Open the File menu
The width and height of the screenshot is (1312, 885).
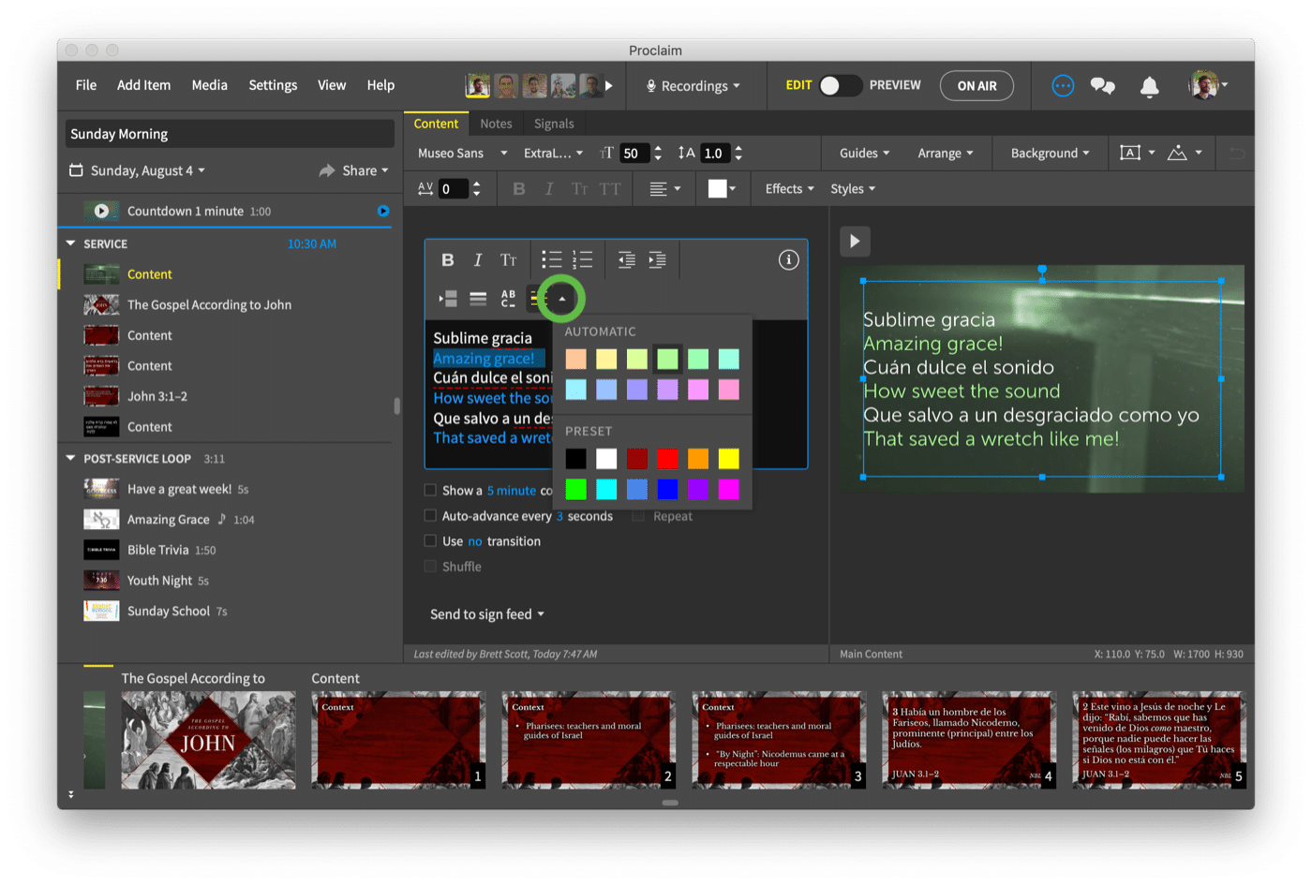coord(86,84)
